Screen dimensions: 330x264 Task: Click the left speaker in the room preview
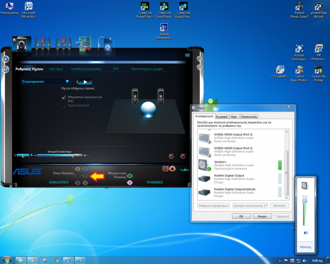(x=135, y=96)
